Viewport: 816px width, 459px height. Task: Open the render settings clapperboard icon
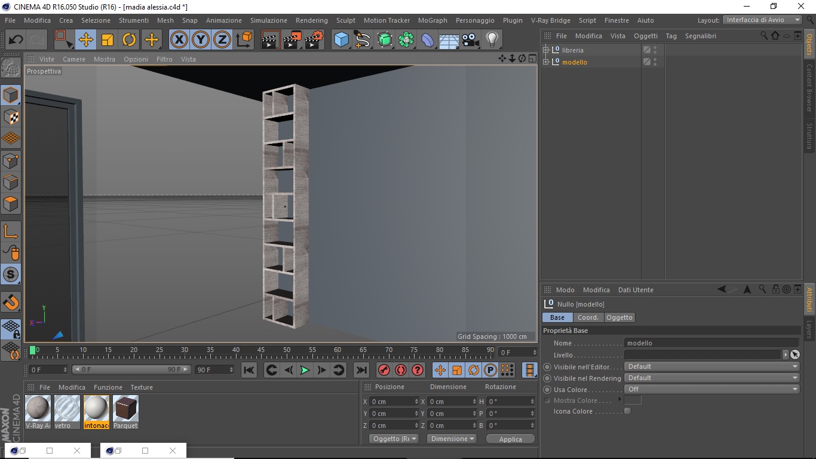314,40
